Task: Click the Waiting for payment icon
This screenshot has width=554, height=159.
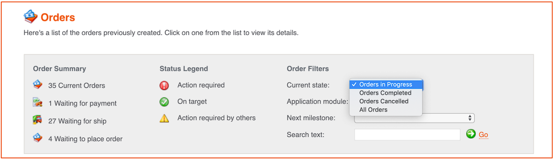Action: pos(38,102)
